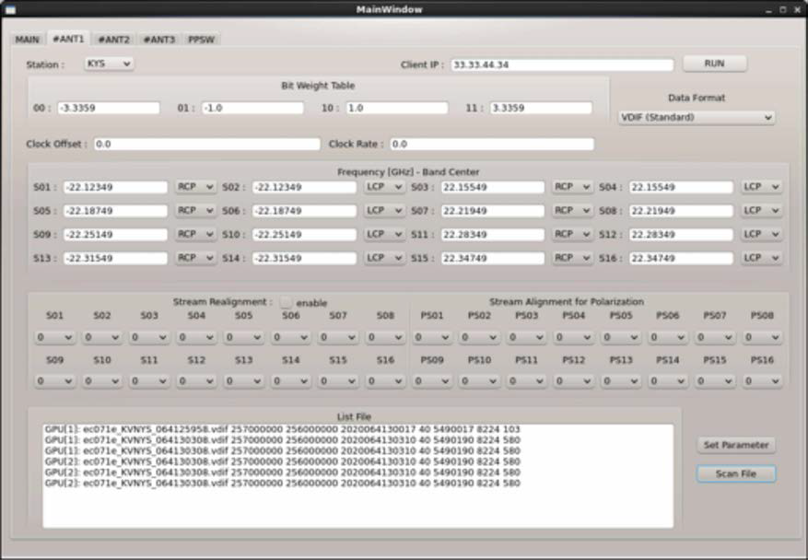Screen dimensions: 808x560
Task: Open the S02 polarization dropdown set to LCP
Action: (x=384, y=187)
